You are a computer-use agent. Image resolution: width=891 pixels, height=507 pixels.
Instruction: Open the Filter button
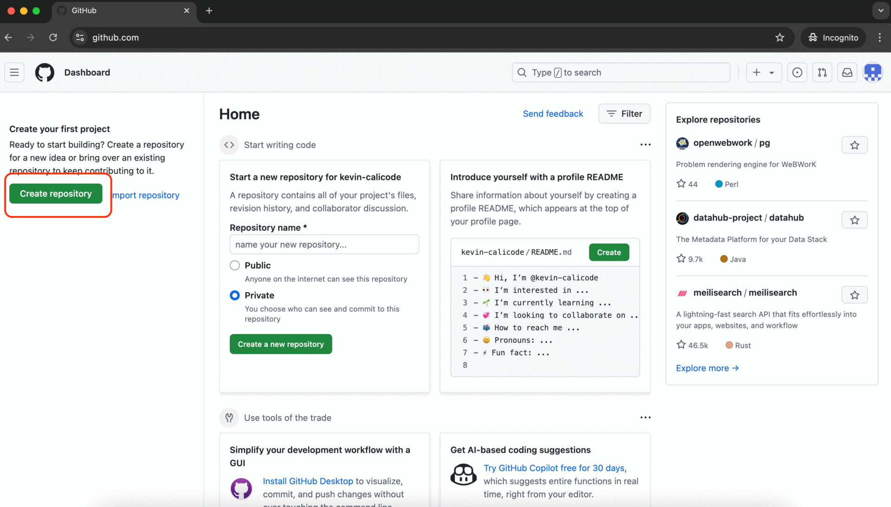624,114
